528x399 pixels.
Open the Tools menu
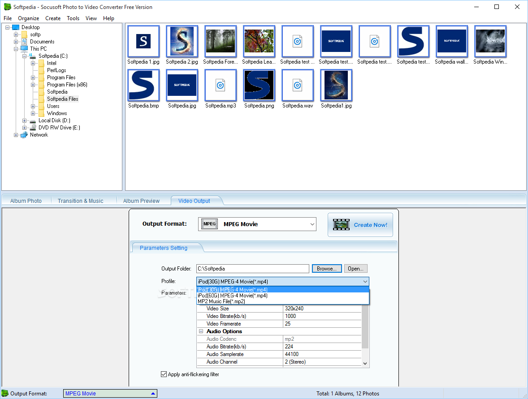point(73,18)
